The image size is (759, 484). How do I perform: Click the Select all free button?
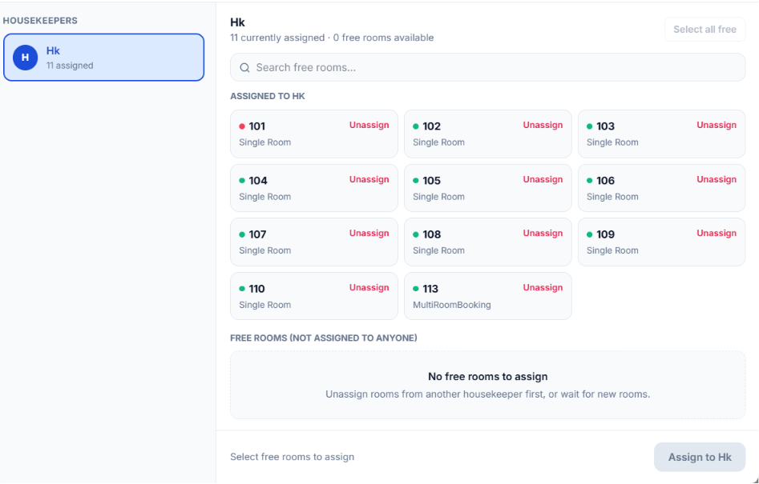click(x=704, y=30)
